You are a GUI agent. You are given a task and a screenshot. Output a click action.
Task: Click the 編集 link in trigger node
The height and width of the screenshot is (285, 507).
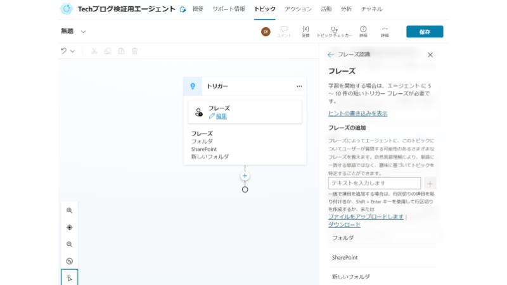(221, 116)
